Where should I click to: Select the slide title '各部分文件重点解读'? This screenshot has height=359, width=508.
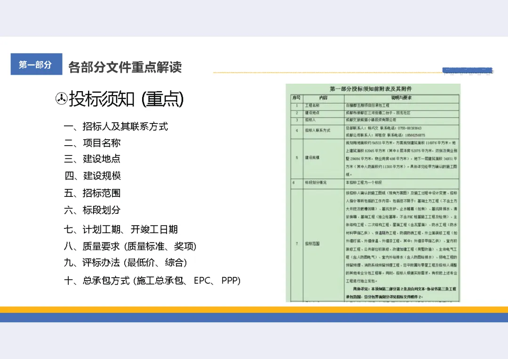(x=125, y=67)
